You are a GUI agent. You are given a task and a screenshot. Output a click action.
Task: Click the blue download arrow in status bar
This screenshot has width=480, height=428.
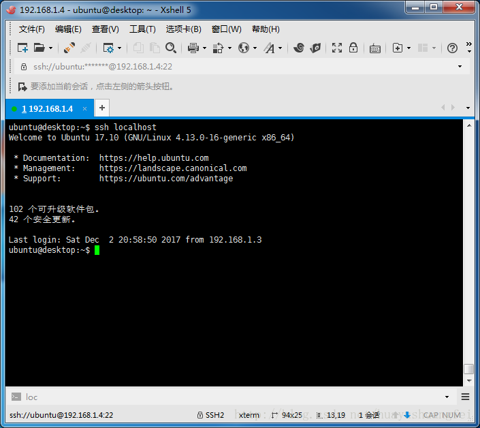click(407, 415)
